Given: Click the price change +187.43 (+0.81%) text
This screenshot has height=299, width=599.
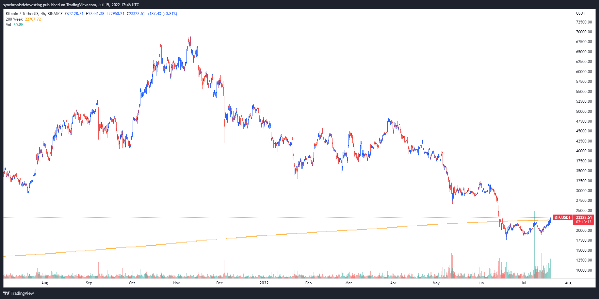Looking at the screenshot, I should [x=162, y=14].
